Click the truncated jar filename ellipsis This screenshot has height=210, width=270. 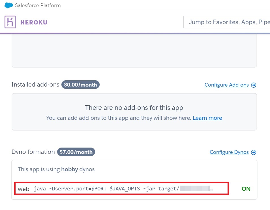211,190
